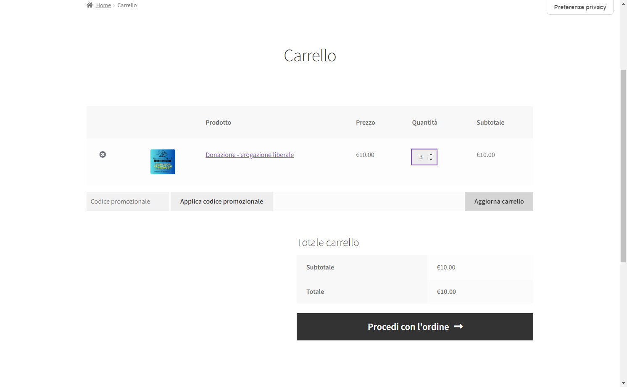Click the Prezzo column header
Image resolution: width=627 pixels, height=387 pixels.
point(366,123)
